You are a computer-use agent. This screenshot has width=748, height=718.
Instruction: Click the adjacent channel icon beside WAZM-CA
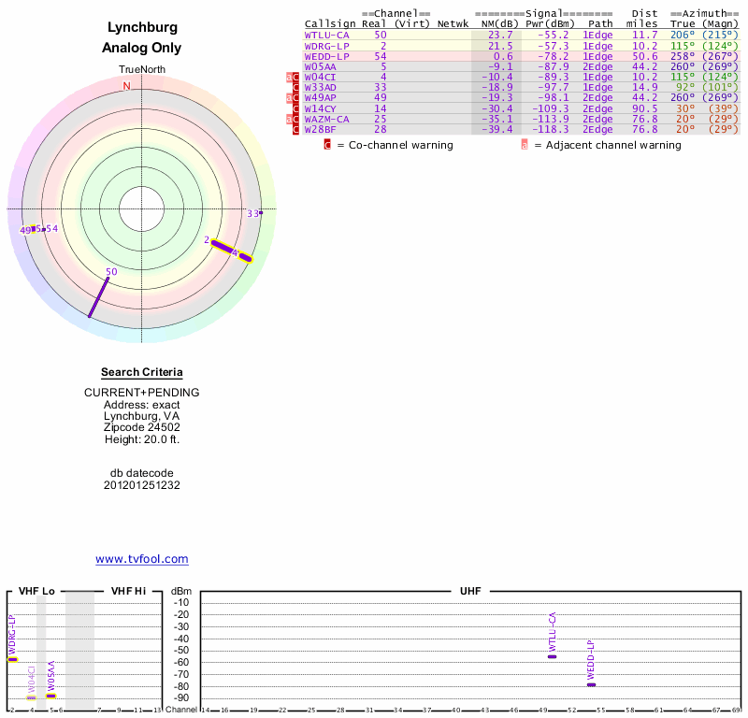[290, 119]
